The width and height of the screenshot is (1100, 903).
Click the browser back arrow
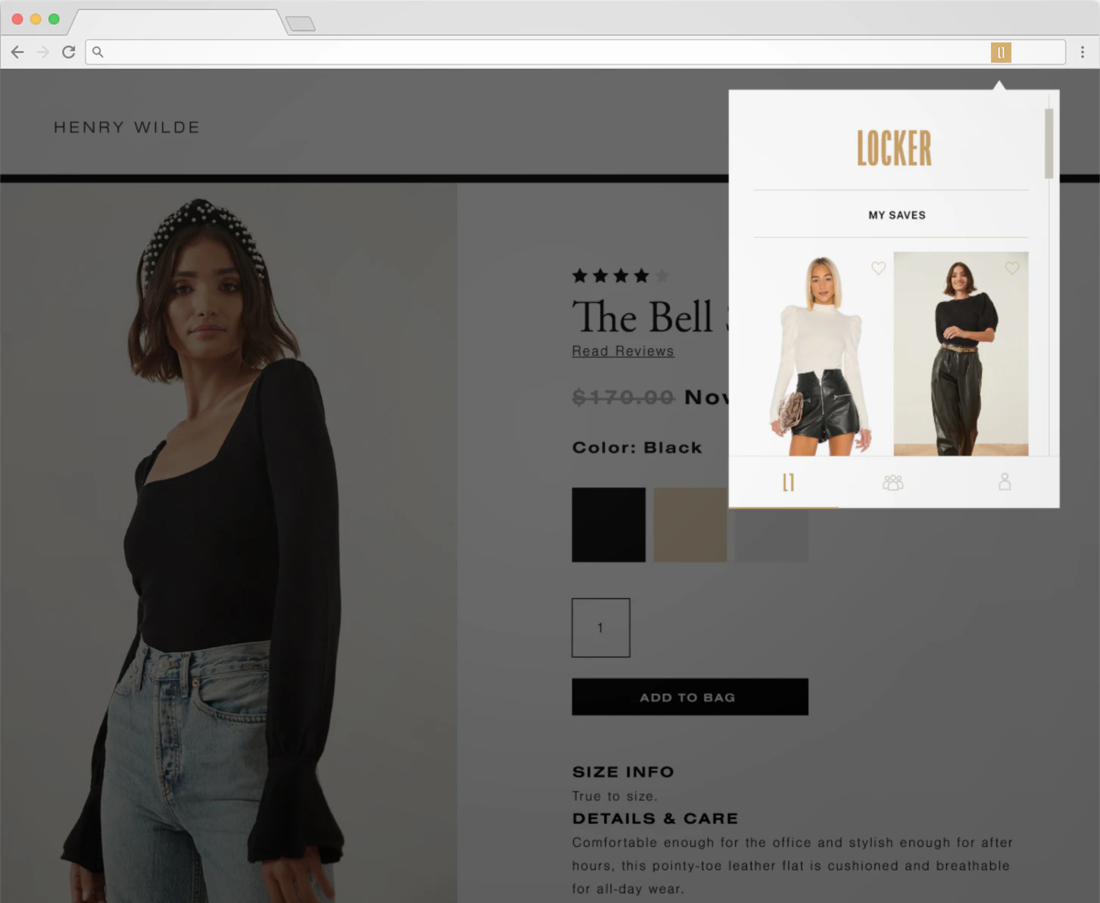17,52
